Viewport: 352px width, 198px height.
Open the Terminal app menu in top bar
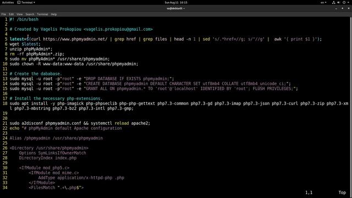pos(26,2)
